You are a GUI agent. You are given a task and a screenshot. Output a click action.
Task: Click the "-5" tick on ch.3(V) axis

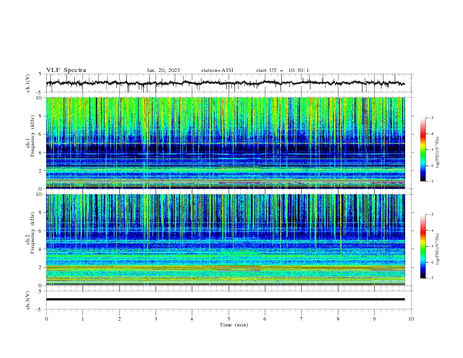click(39, 309)
